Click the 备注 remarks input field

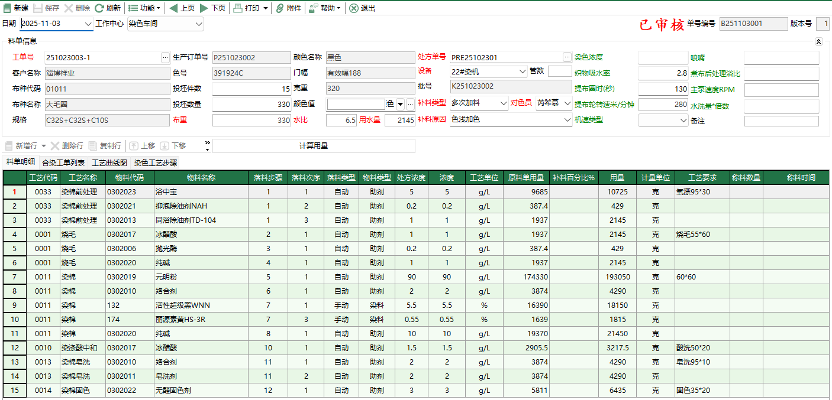(x=781, y=121)
